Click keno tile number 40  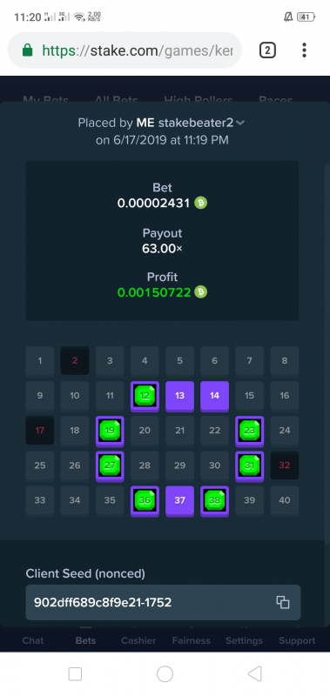tap(285, 501)
